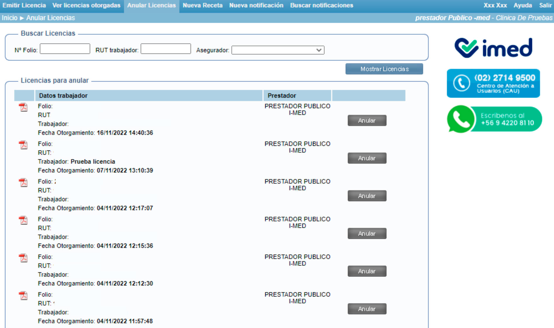
Task: Click the WhatsApp Escríbenos icon
Action: click(x=461, y=119)
